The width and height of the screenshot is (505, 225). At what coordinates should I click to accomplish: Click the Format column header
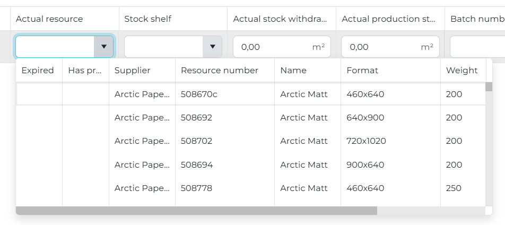point(362,71)
